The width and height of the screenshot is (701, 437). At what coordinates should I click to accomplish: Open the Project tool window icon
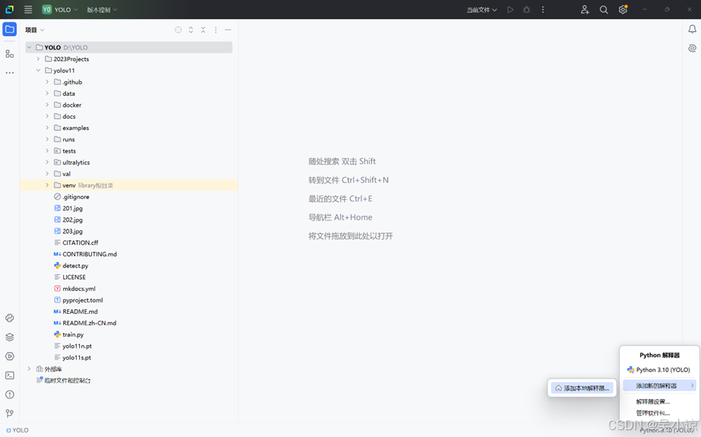click(9, 30)
